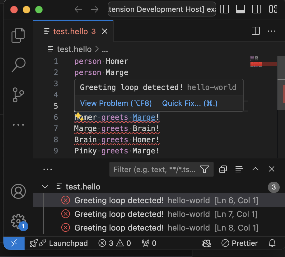
Task: Open the Explorer view in the activity bar
Action: coord(18,35)
